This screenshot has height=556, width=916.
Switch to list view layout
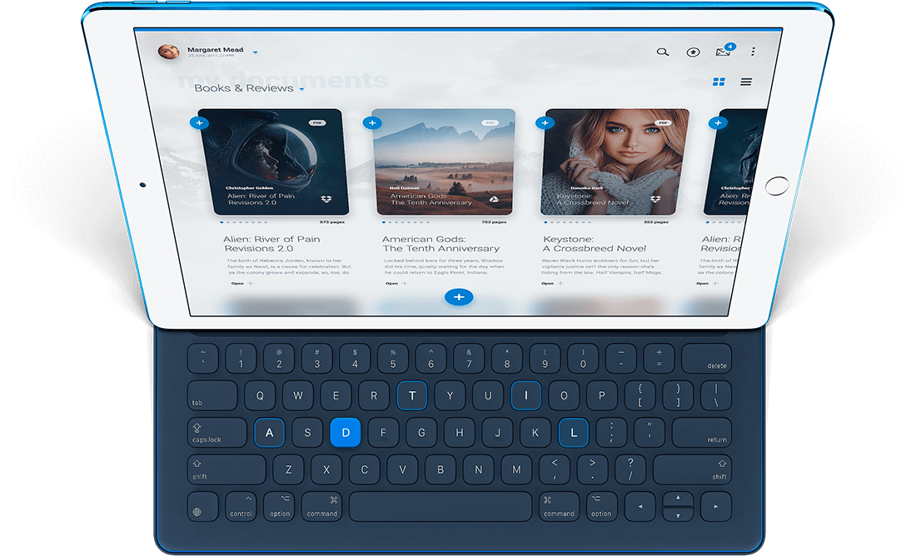click(746, 82)
